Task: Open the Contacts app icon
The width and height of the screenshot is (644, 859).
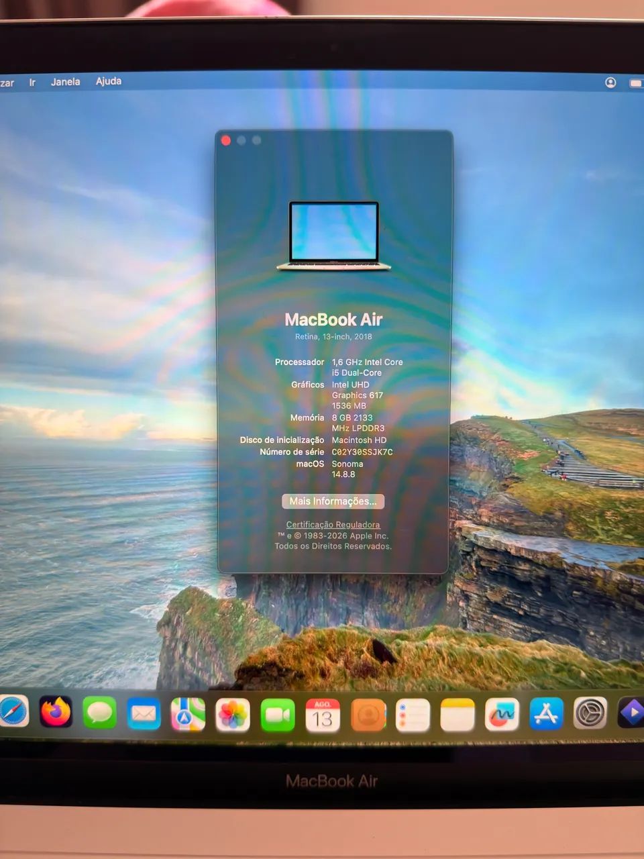Action: pyautogui.click(x=368, y=715)
